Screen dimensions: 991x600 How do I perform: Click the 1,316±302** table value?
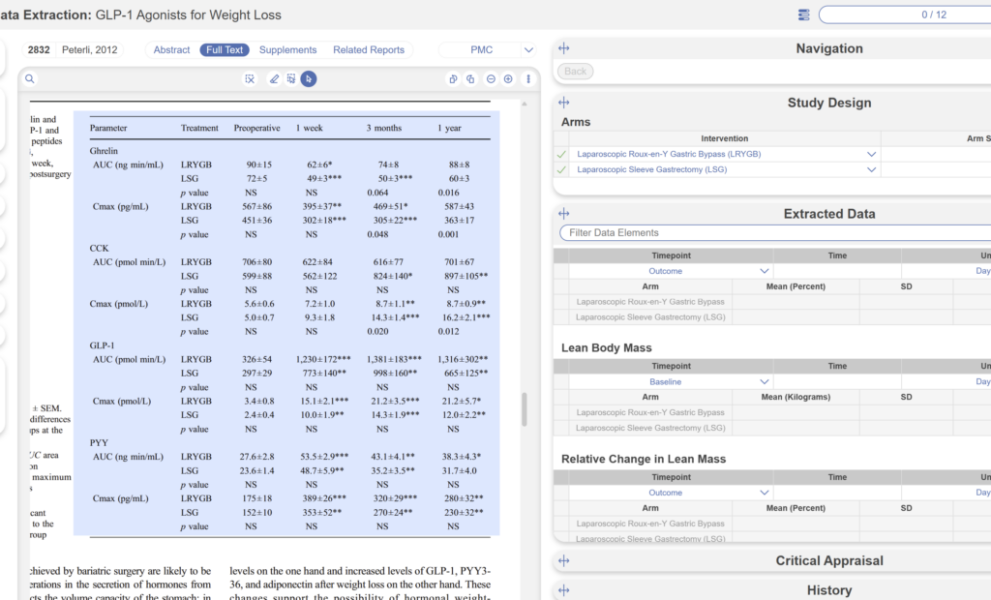click(463, 360)
